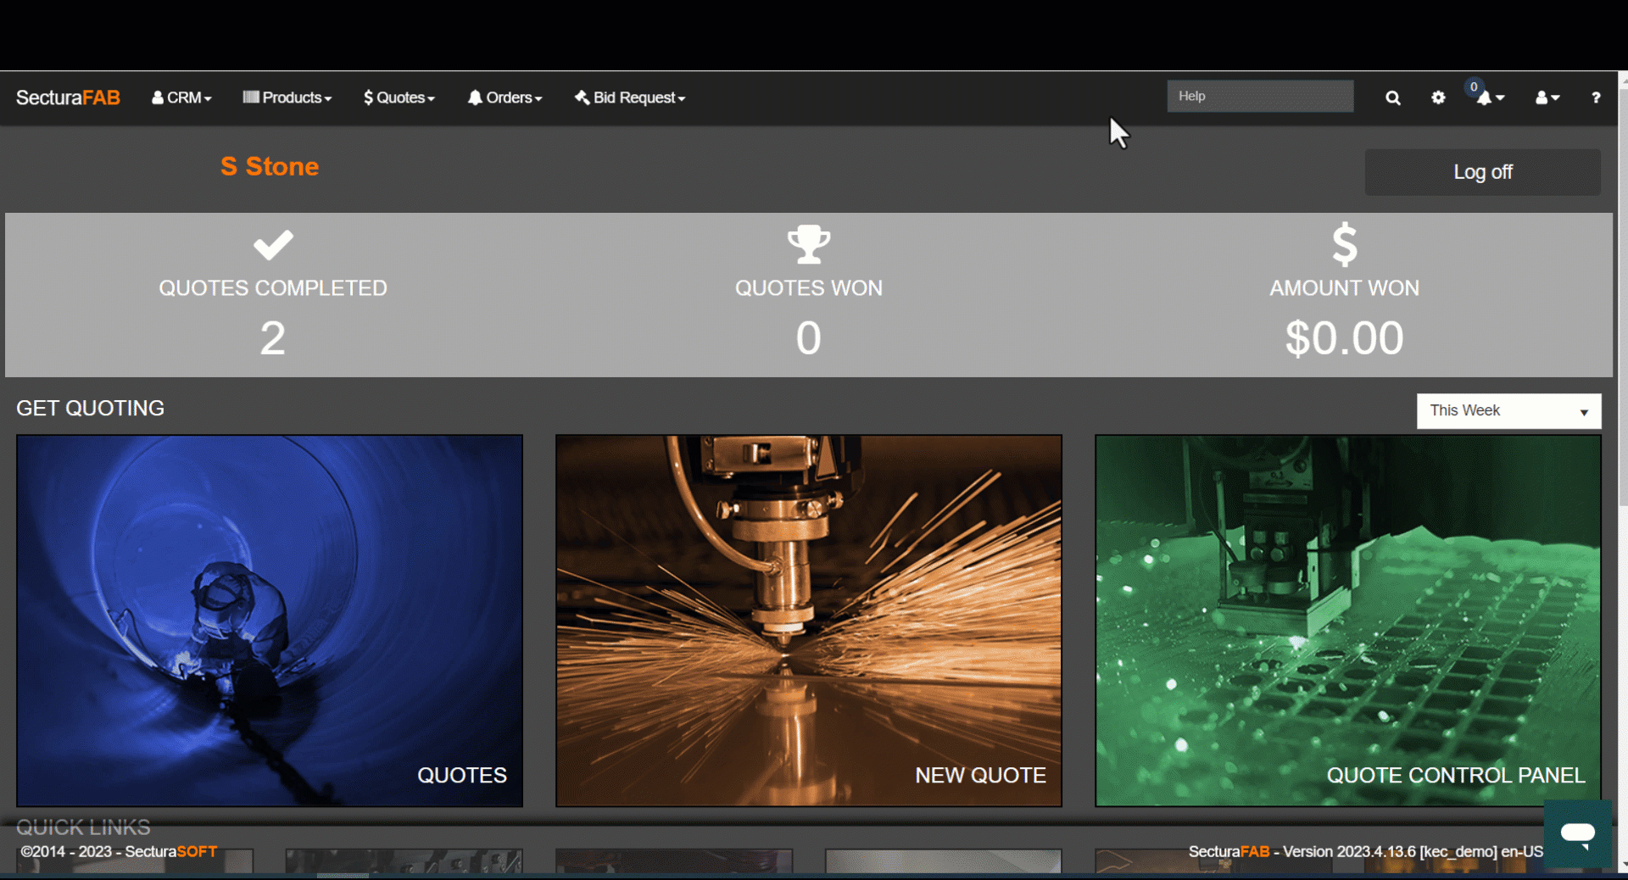
Task: Expand the CRM dropdown menu
Action: pyautogui.click(x=181, y=98)
